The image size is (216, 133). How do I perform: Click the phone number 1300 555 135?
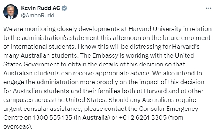point(52,117)
